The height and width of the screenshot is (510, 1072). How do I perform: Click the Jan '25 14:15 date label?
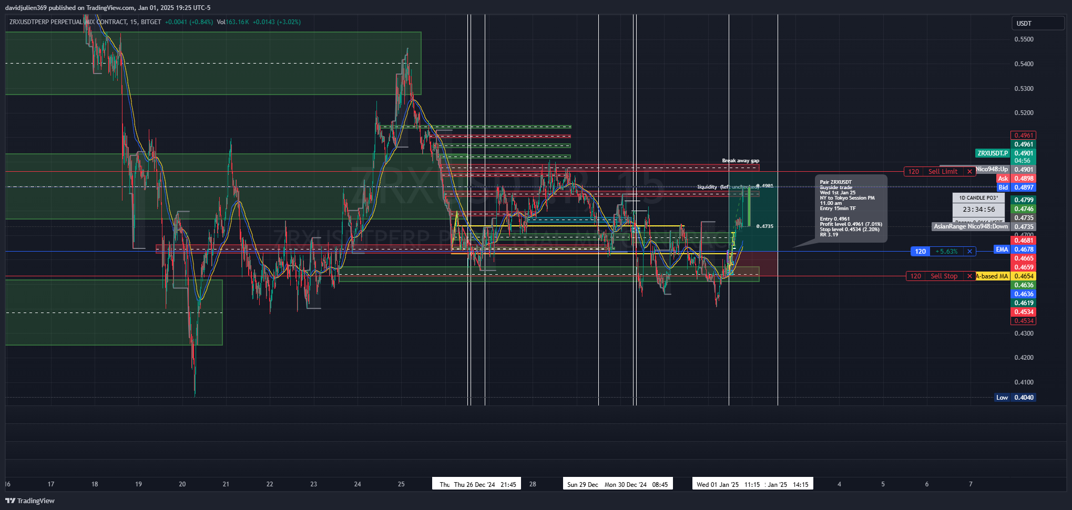pos(788,484)
